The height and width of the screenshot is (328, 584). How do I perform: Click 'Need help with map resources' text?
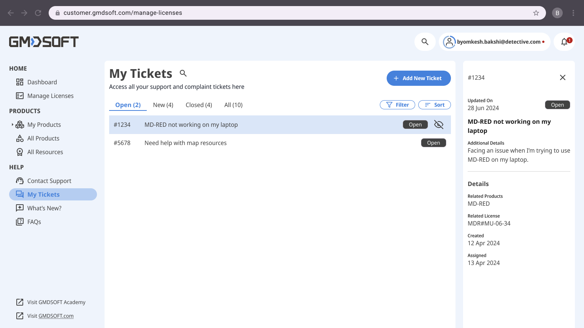pyautogui.click(x=186, y=143)
